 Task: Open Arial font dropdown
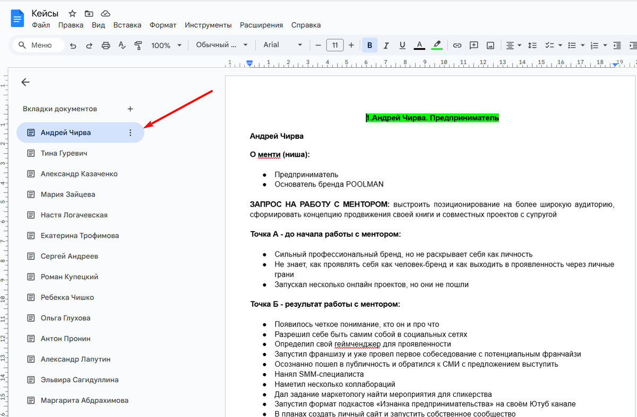[283, 45]
